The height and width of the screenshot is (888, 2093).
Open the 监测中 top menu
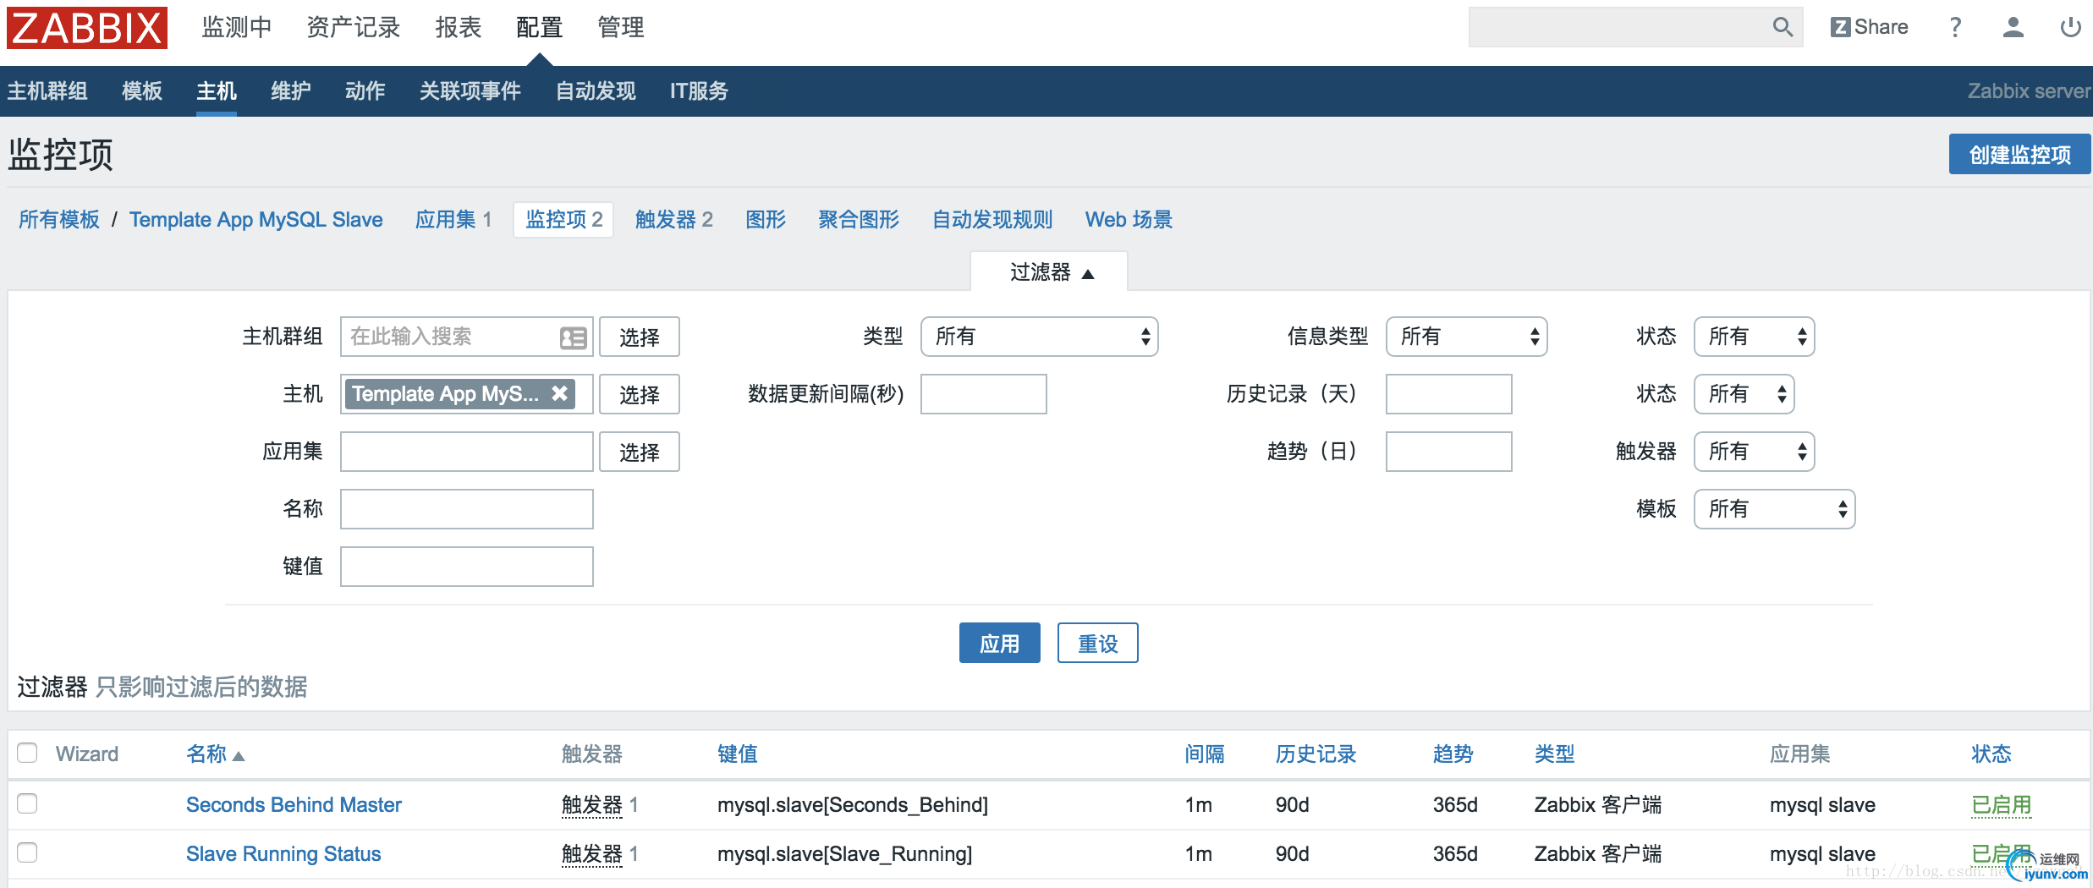tap(236, 28)
